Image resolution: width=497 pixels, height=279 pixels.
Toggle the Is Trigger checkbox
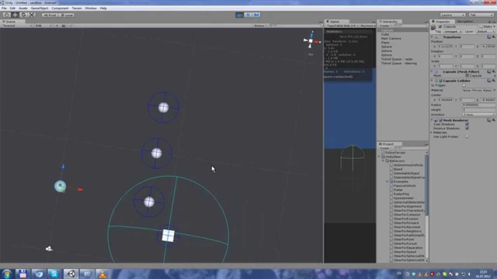tap(464, 85)
